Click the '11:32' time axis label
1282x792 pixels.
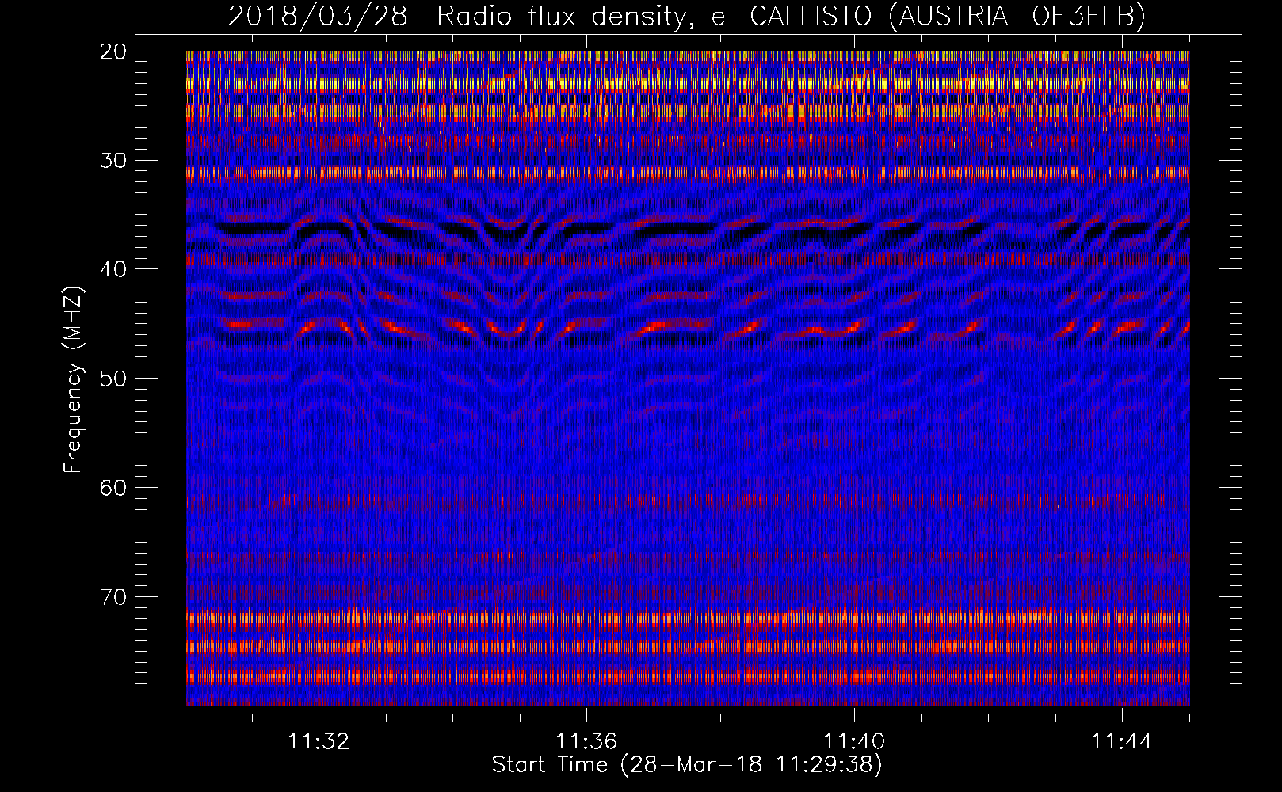coord(319,742)
